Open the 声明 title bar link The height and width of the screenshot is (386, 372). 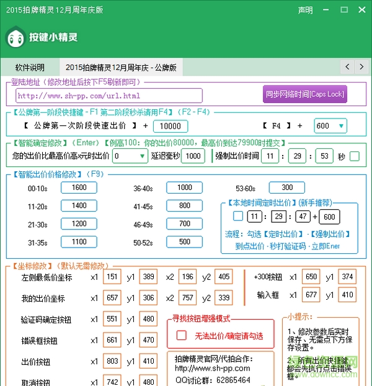305,11
